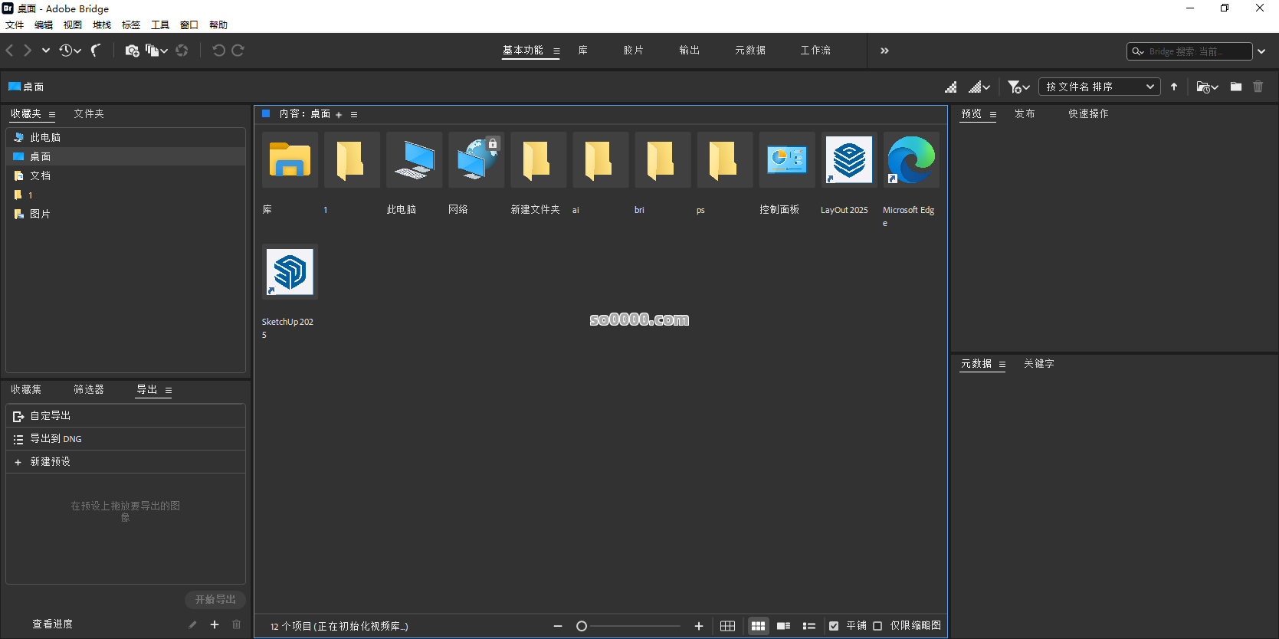Switch to the 元数据 workspace tab
The height and width of the screenshot is (639, 1279).
pyautogui.click(x=749, y=51)
